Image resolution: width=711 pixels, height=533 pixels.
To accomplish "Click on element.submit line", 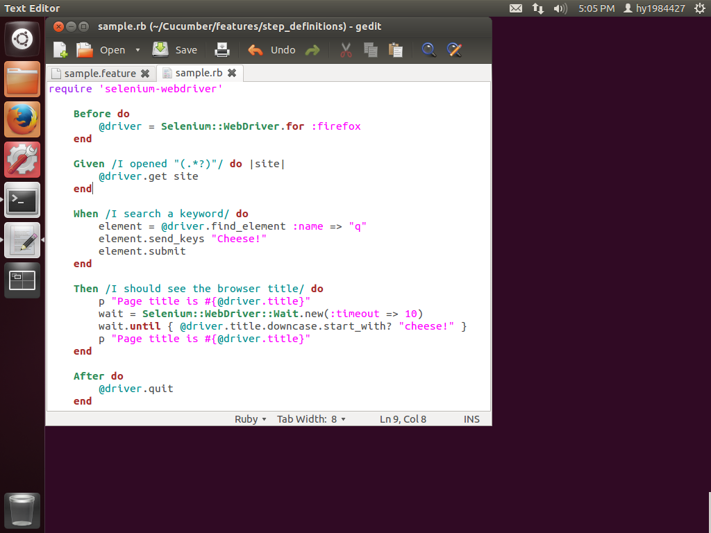I will (142, 251).
